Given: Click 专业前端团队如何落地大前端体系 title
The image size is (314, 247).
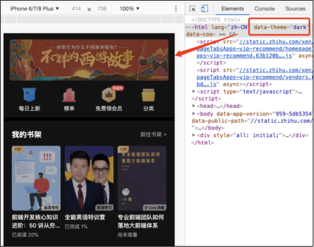Looking at the screenshot, I should [140, 221].
